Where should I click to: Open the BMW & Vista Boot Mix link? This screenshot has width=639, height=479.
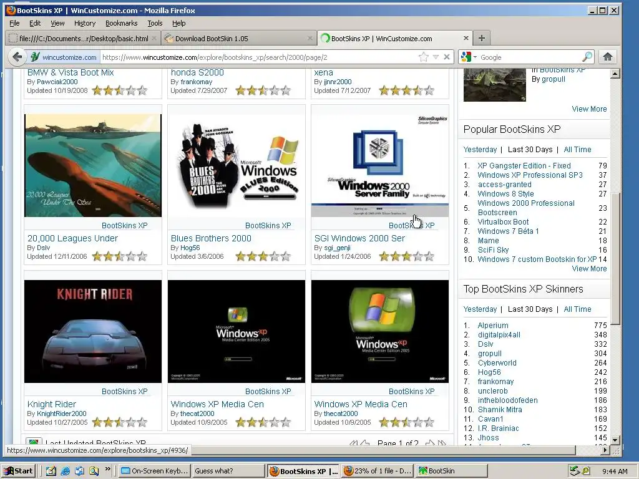71,72
